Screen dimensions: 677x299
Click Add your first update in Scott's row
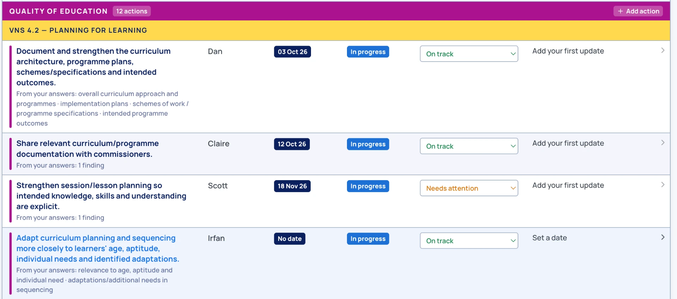[x=568, y=185]
